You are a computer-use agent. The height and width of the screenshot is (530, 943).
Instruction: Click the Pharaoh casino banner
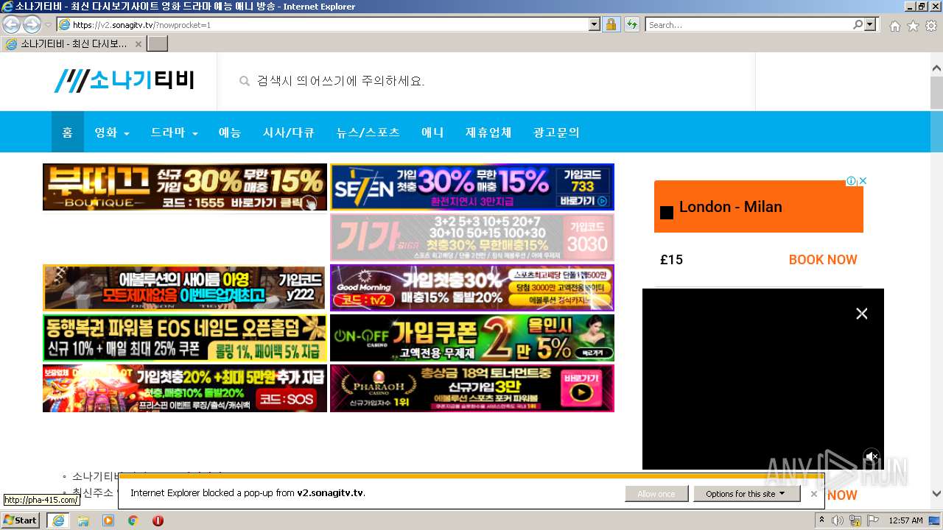tap(472, 388)
